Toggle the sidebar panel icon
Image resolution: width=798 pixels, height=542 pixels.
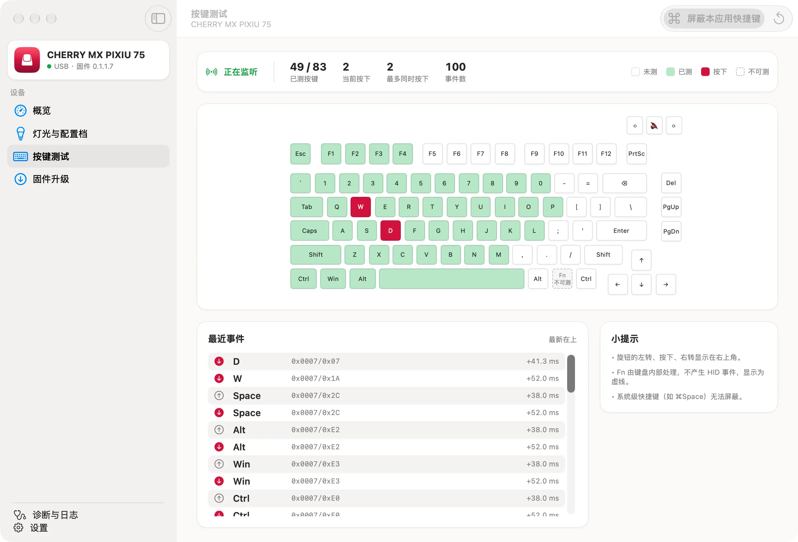coord(158,19)
